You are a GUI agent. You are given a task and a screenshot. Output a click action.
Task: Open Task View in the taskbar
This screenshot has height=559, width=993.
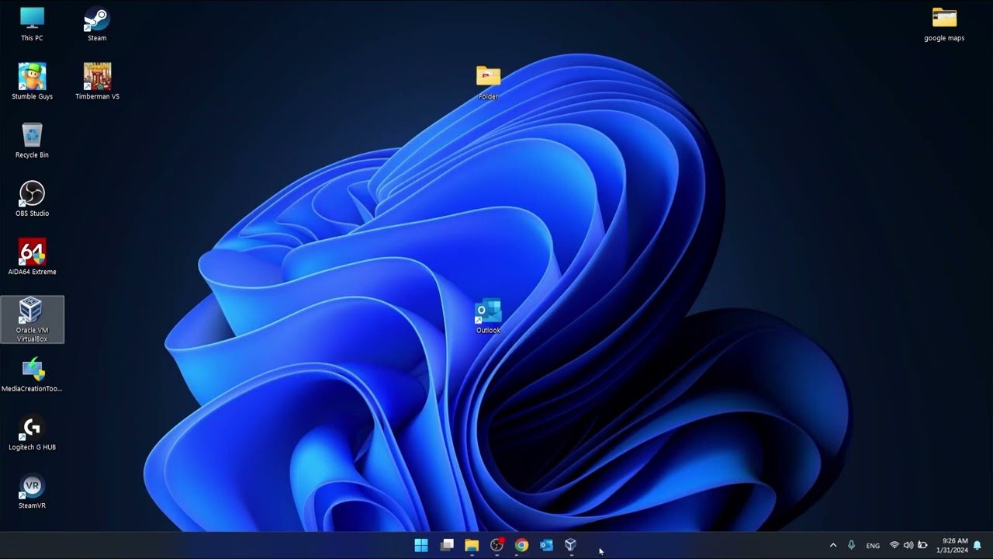point(447,545)
